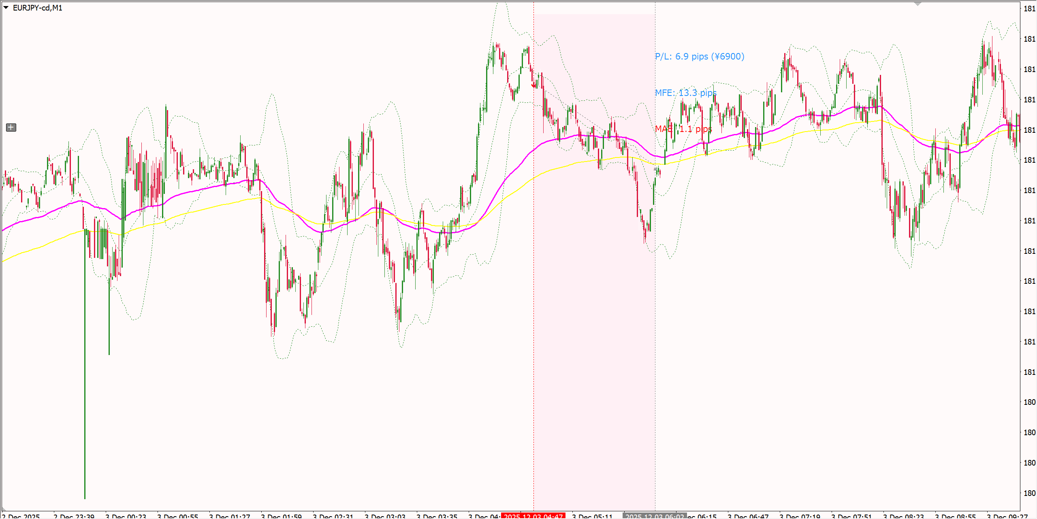The image size is (1037, 519).
Task: Click the gray plus expand button
Action: point(11,128)
